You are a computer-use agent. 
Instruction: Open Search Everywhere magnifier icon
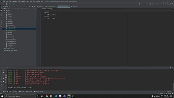click(x=173, y=4)
